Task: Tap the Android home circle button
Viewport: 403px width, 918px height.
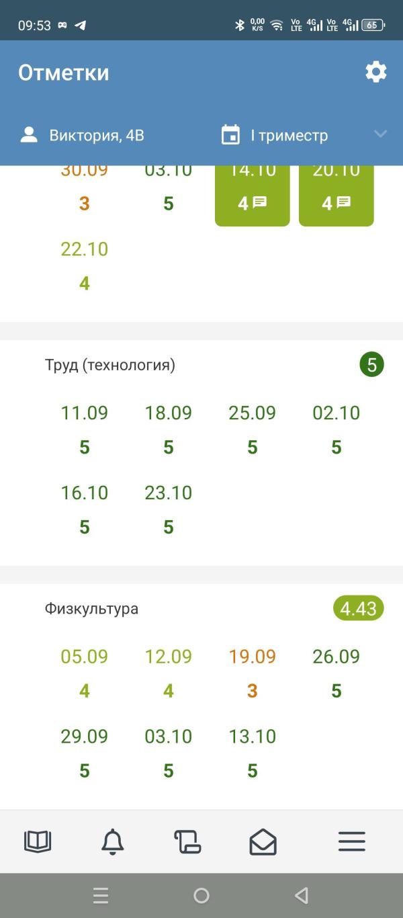Action: (201, 895)
